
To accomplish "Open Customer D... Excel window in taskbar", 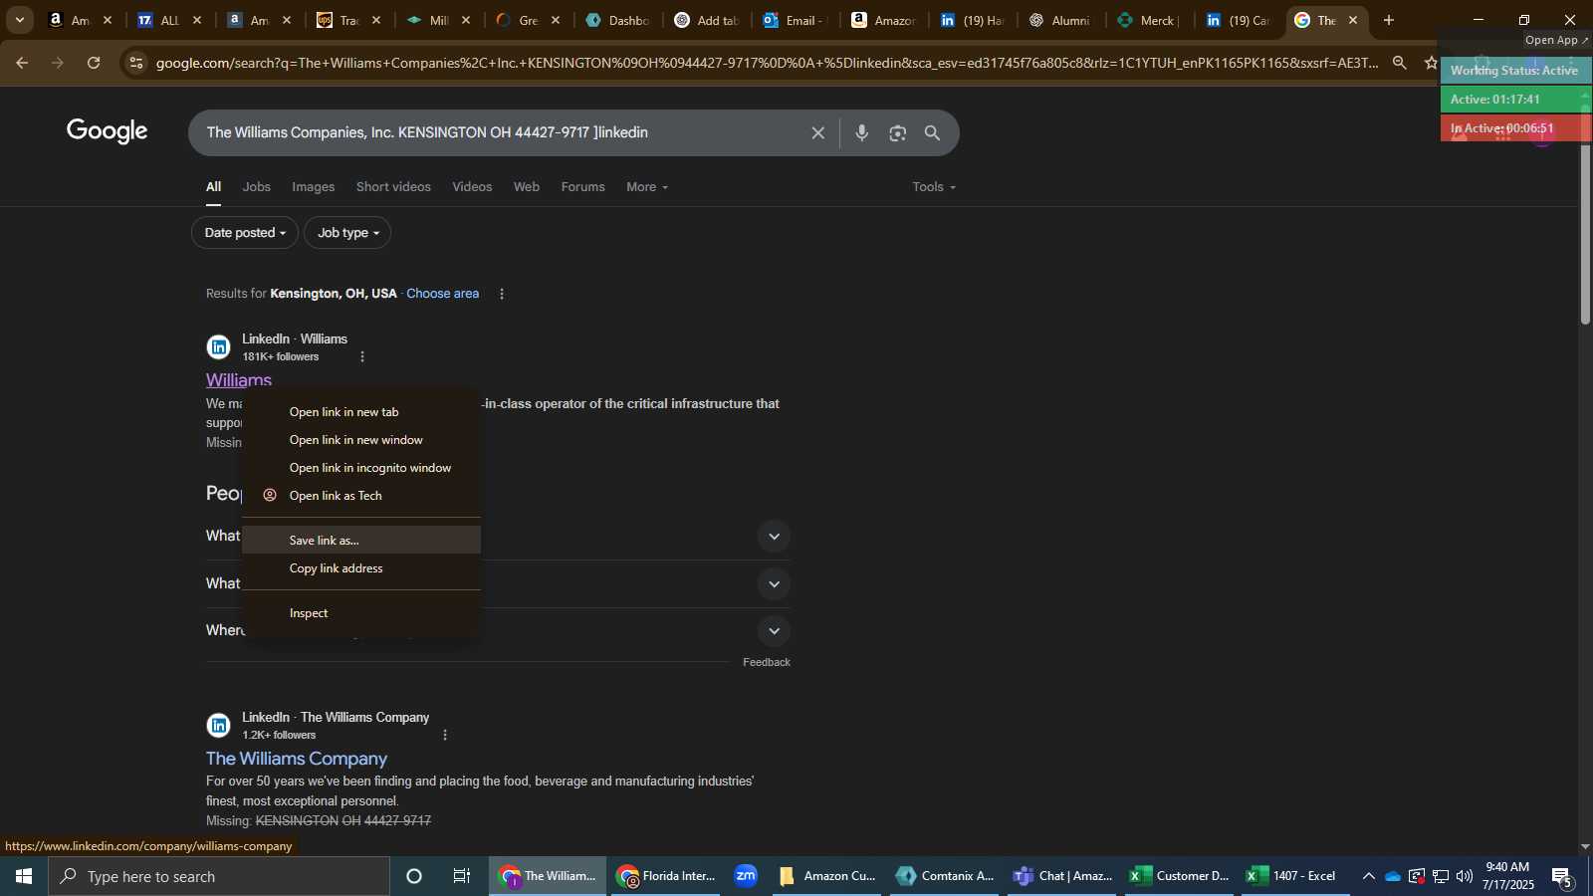I will coord(1180,876).
